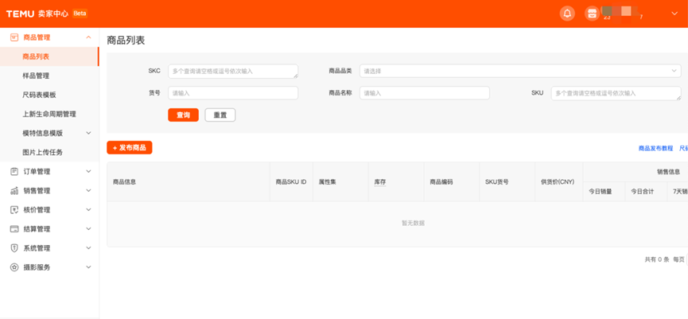Viewport: 688px width, 319px height.
Task: Expand the 摄影服务 menu chevron
Action: point(88,267)
